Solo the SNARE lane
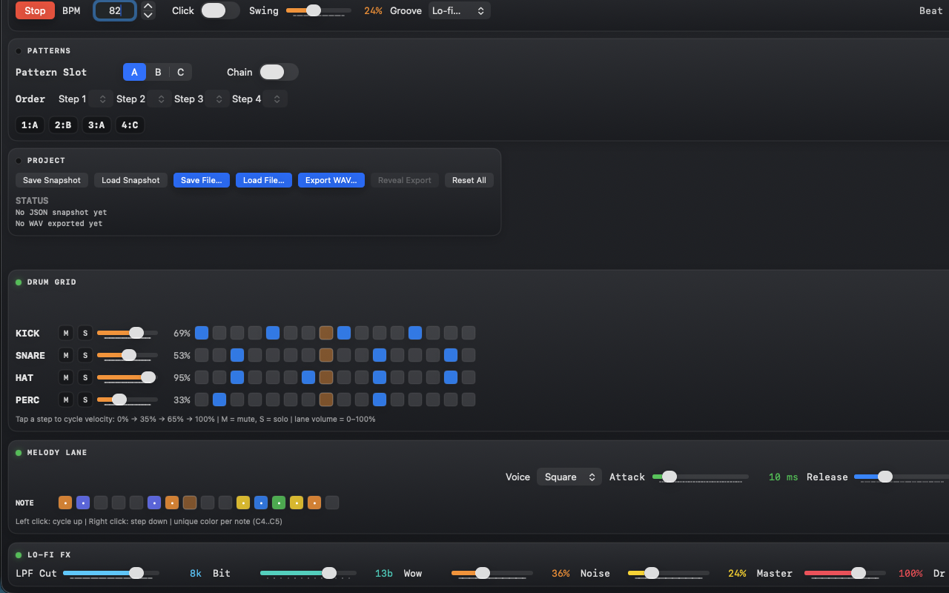949x593 pixels. coord(85,355)
